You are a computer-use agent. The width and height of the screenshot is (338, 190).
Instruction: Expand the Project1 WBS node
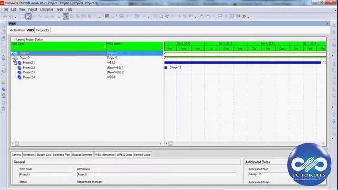click(x=12, y=53)
